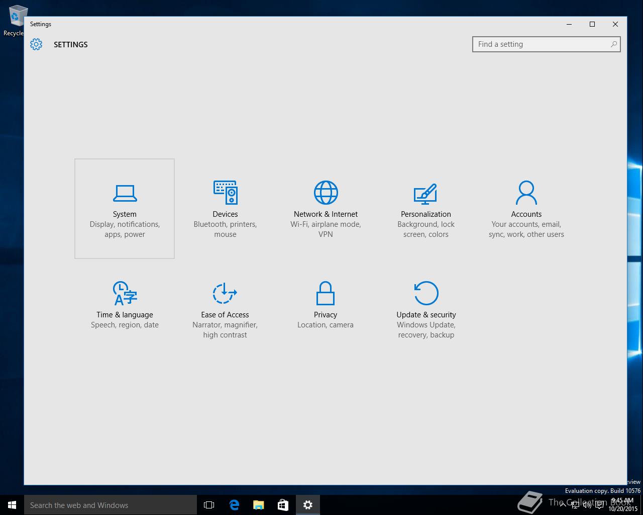Click the Accounts title text
This screenshot has width=643, height=515.
click(526, 214)
